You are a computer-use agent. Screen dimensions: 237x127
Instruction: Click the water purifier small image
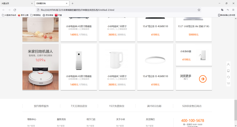(203, 55)
